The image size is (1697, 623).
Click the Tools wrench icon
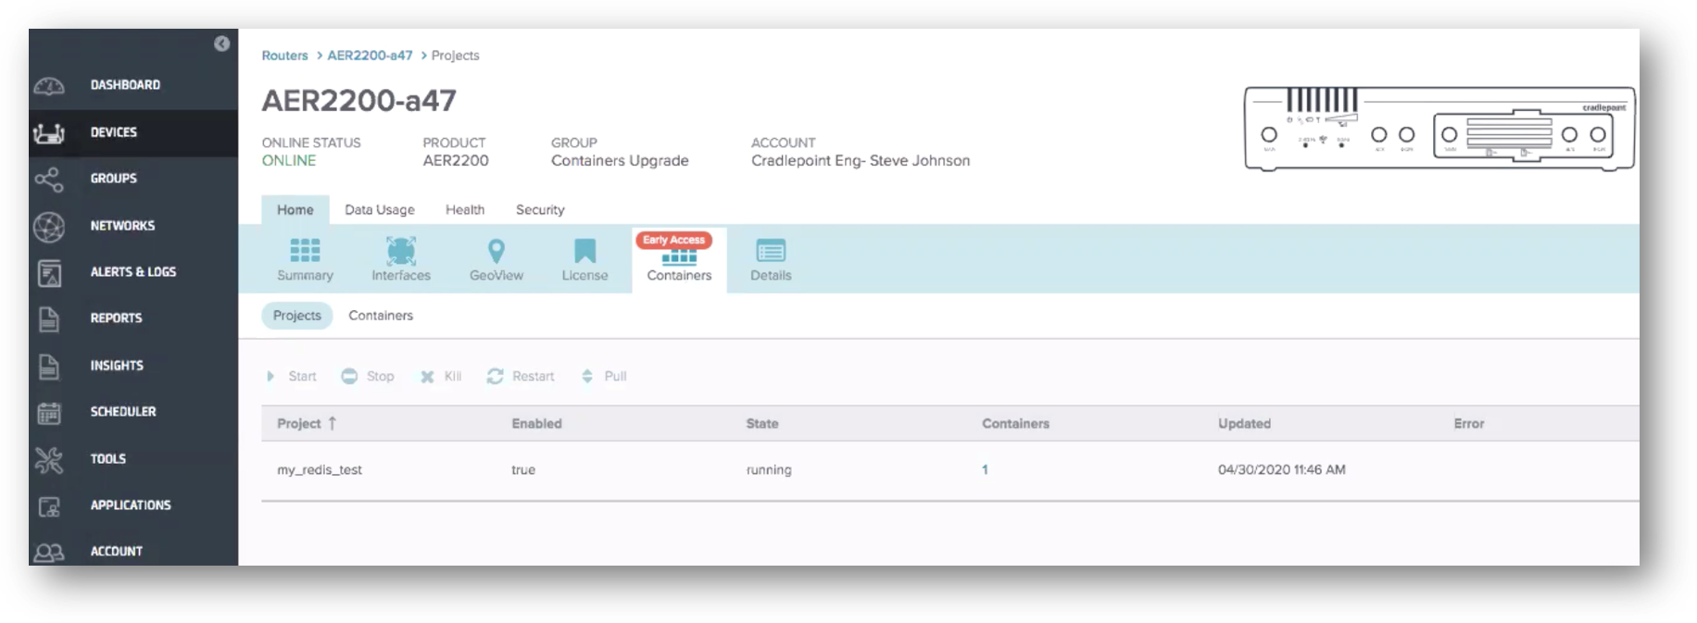click(x=49, y=459)
